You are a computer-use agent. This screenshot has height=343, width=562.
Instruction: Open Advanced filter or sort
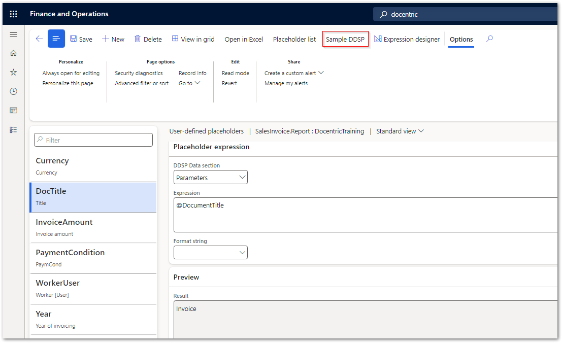click(142, 83)
